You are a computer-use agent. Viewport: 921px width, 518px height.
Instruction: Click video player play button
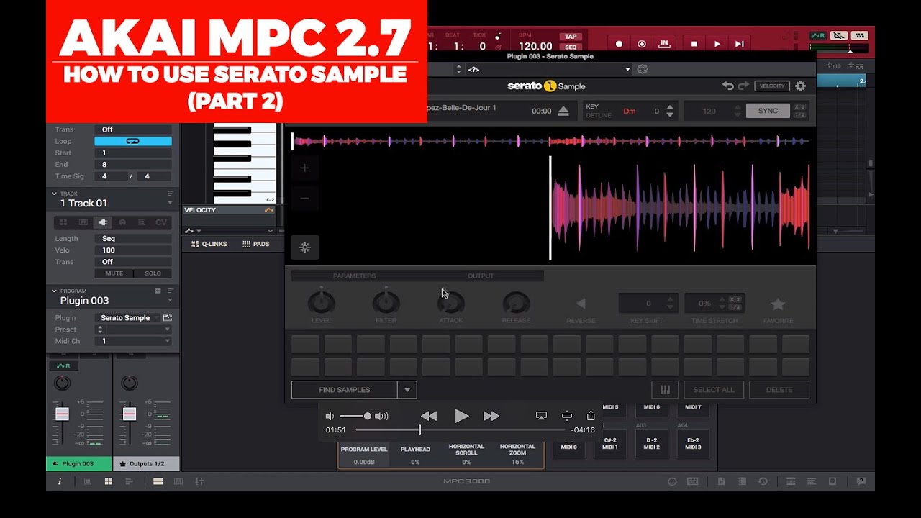point(460,416)
